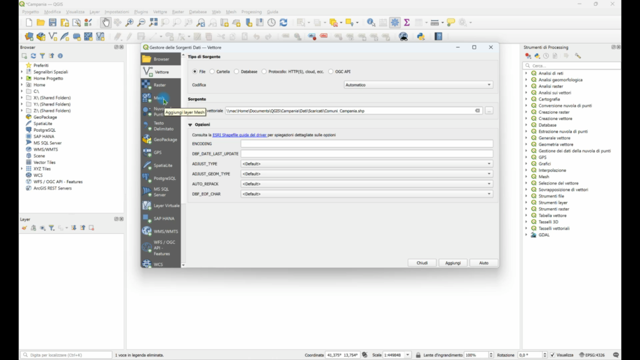Create a new project with the blank page icon
Screen dimensions: 640x360
[x=29, y=23]
